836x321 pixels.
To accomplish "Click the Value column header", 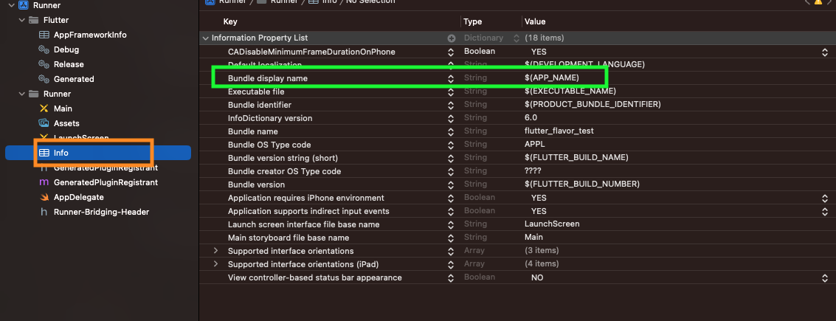I will coord(535,22).
